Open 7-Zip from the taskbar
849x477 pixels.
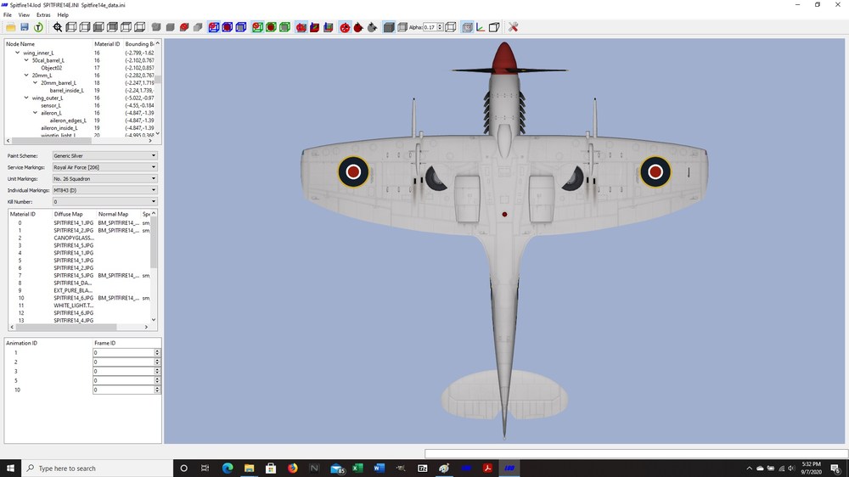coord(422,468)
